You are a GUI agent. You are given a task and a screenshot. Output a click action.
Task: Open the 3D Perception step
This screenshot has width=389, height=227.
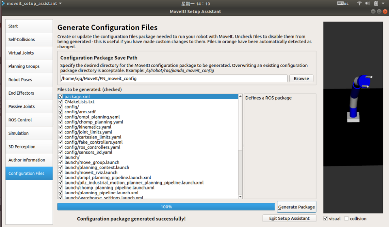tap(29, 146)
